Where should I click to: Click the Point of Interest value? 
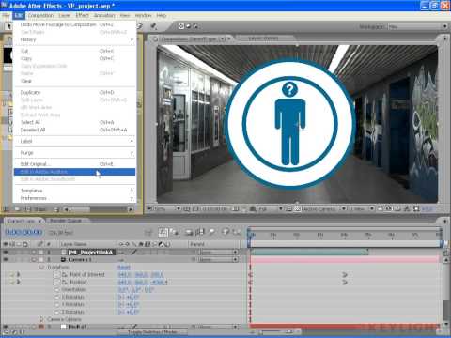[140, 274]
